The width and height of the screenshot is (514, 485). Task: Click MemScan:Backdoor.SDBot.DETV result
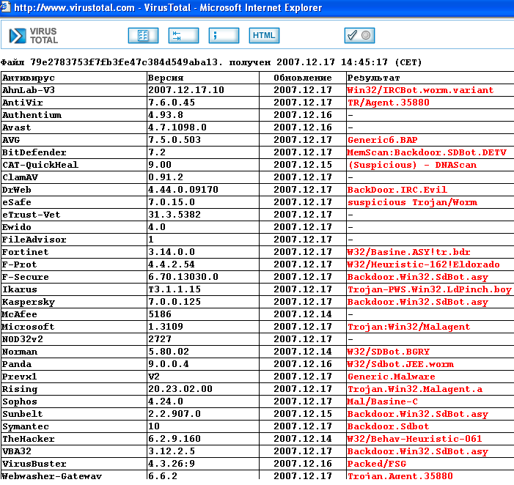[x=427, y=152]
